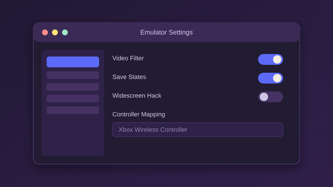The image size is (333, 187).
Task: Close the Emulator Settings window with red button
Action: pyautogui.click(x=45, y=32)
